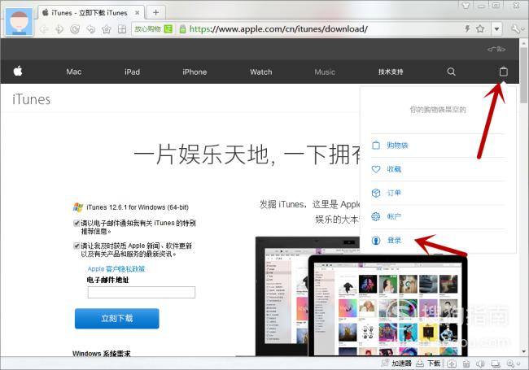Click the scrollbar down arrow
The image size is (529, 370).
click(x=524, y=351)
